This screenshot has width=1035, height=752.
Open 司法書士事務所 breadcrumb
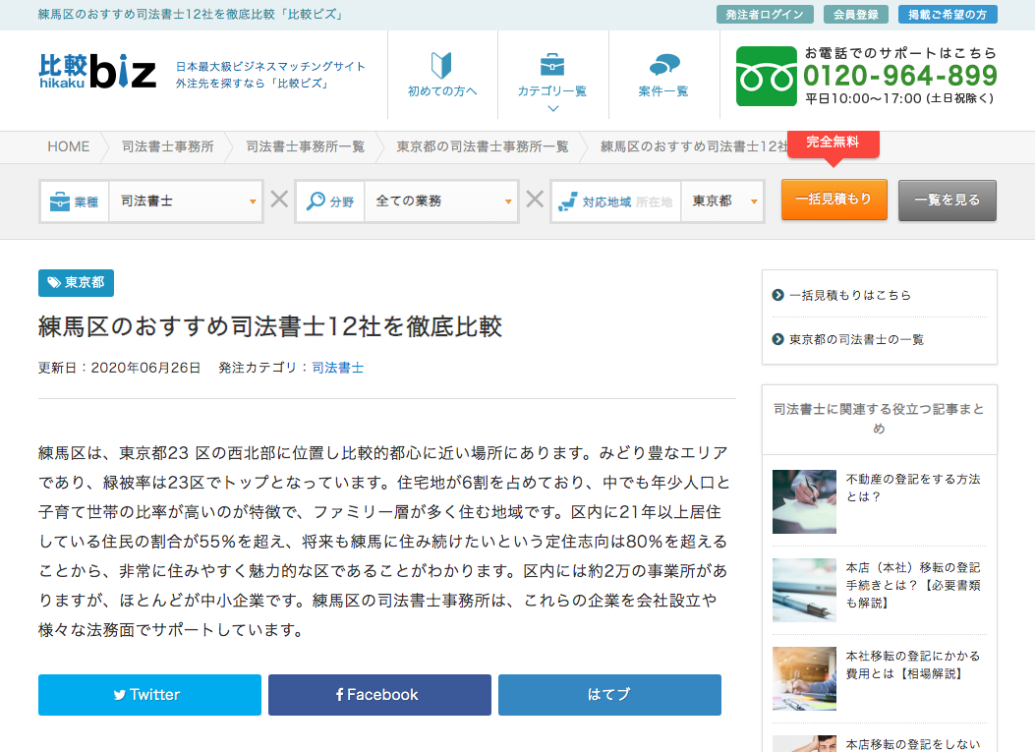(x=168, y=146)
